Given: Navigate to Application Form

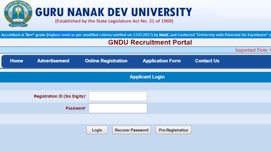Looking at the screenshot, I should (162, 61).
